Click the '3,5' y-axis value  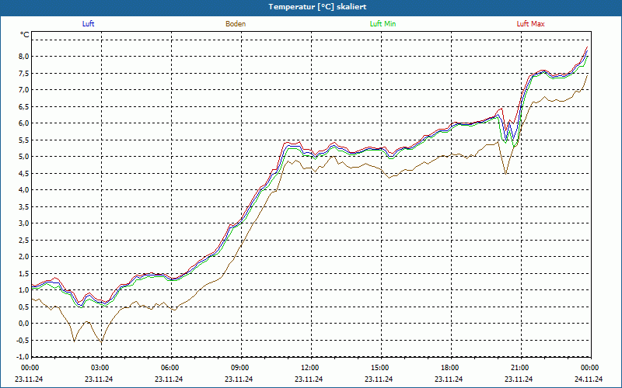coord(24,206)
